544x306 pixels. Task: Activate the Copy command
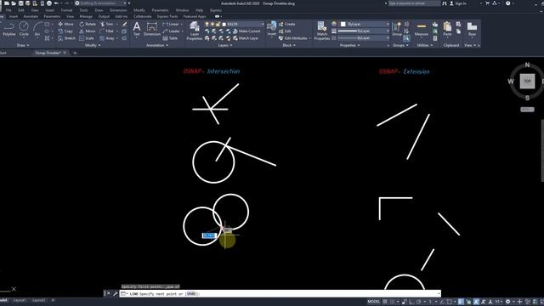[x=65, y=31]
